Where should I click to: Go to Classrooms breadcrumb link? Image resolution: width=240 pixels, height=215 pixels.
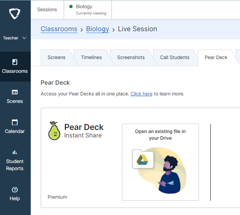59,29
